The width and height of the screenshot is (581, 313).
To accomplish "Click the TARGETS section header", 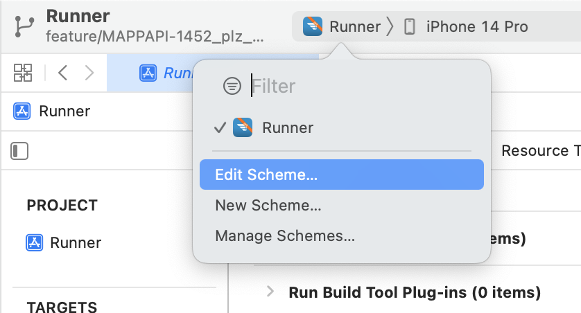I will (62, 307).
